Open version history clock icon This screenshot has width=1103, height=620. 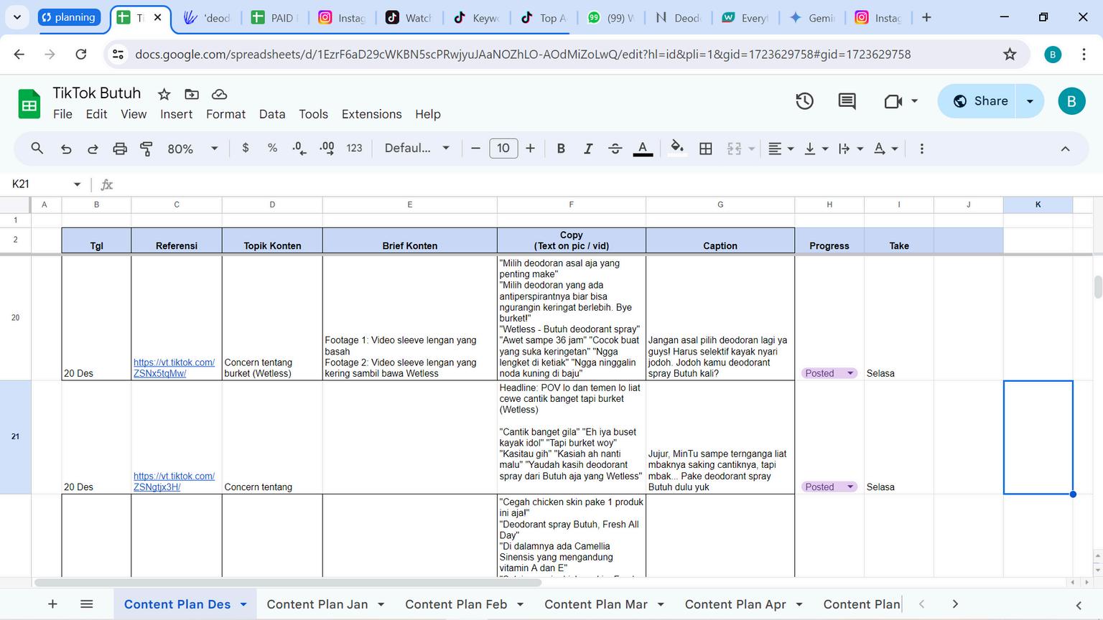point(805,101)
